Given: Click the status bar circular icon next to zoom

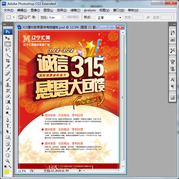Looking at the screenshot, I should (31, 171).
